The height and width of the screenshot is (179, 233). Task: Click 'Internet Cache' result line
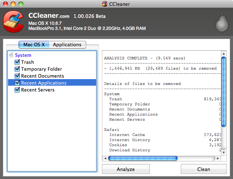point(127,135)
